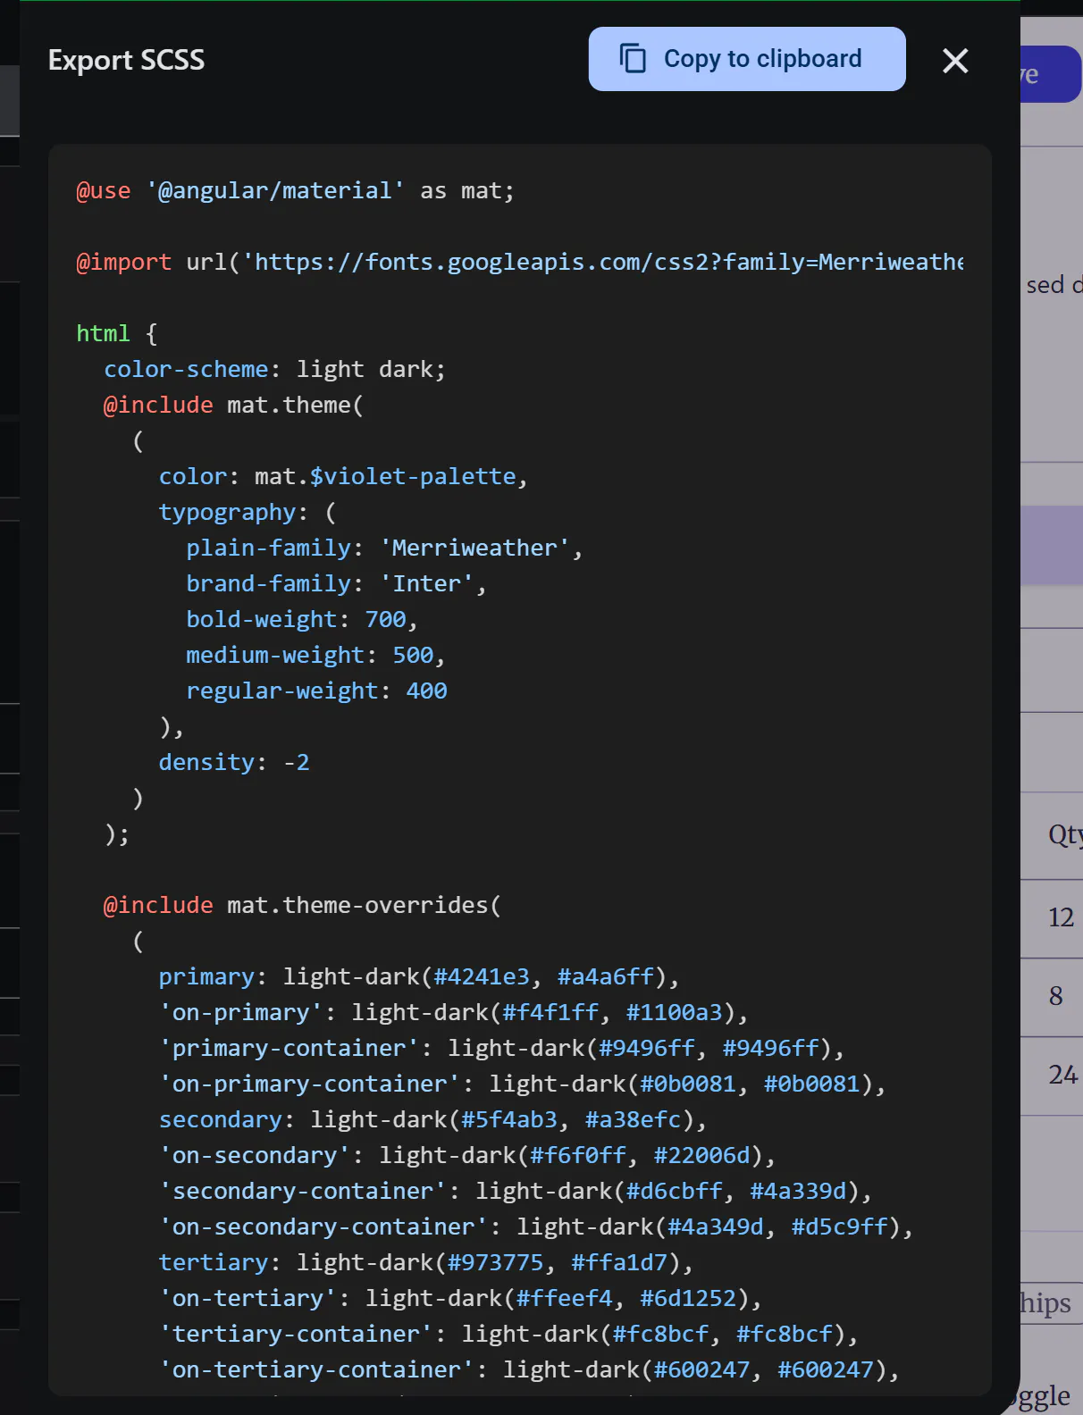
Task: Click the 'on-secondary' light-dark(#f6f0ff) line
Action: [467, 1155]
